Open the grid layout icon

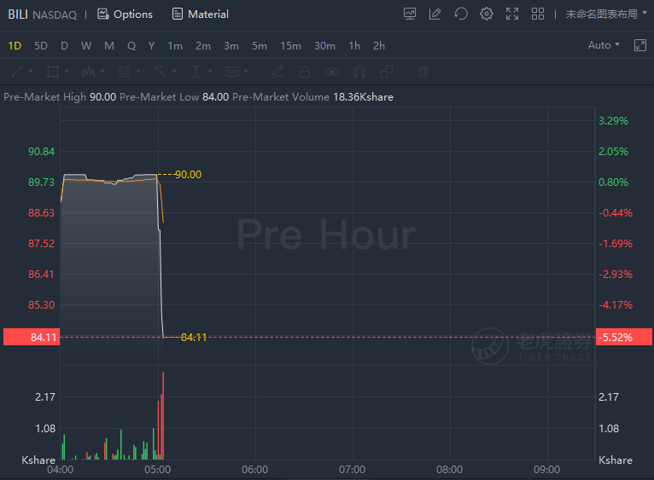pyautogui.click(x=538, y=14)
